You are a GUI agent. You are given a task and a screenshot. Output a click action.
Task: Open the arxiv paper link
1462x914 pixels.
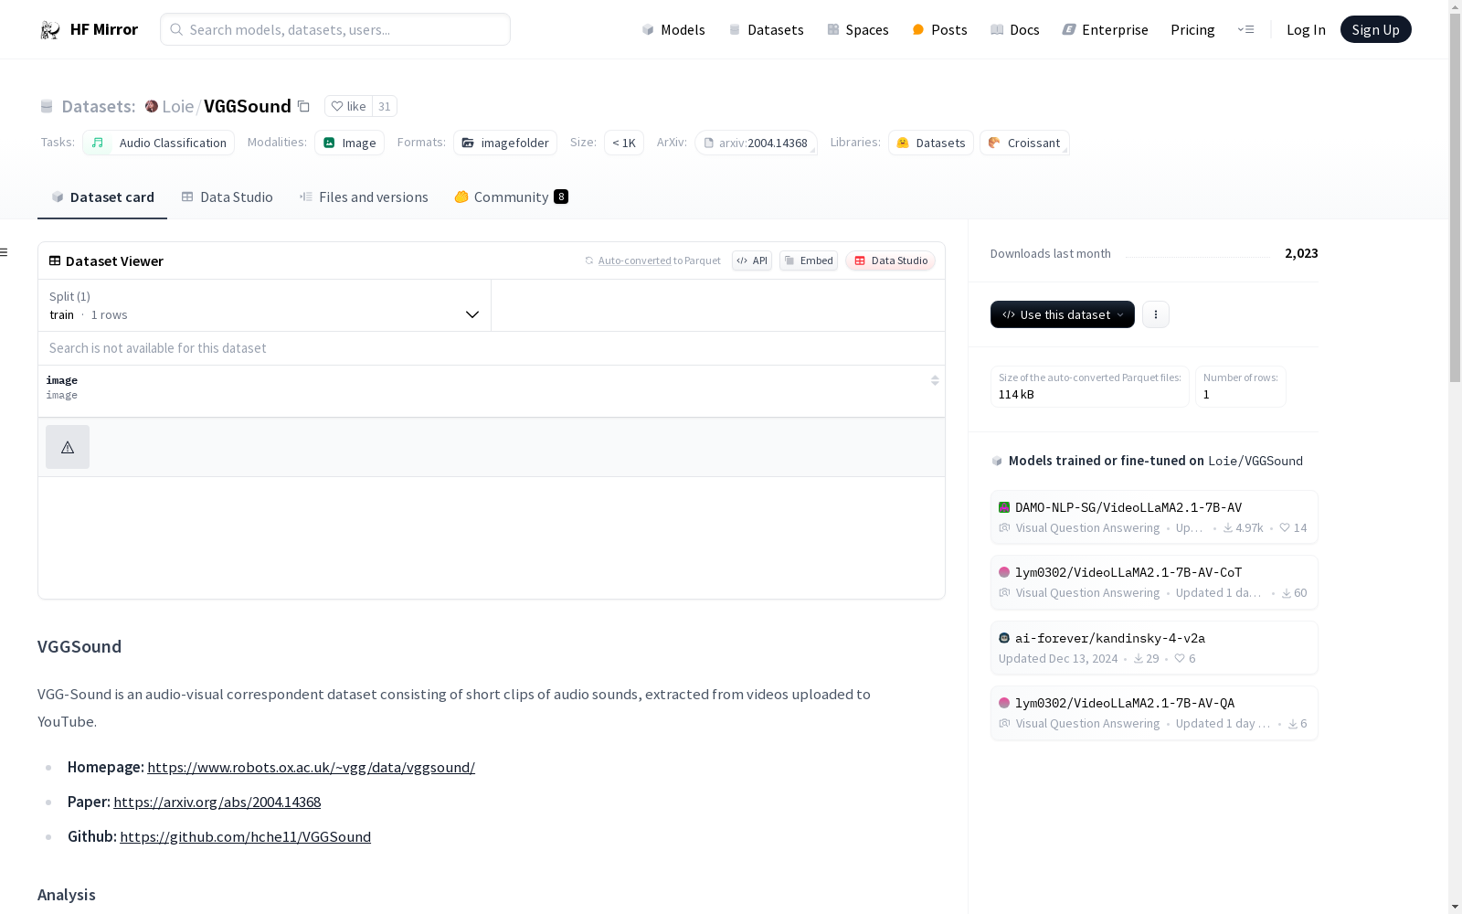click(217, 802)
